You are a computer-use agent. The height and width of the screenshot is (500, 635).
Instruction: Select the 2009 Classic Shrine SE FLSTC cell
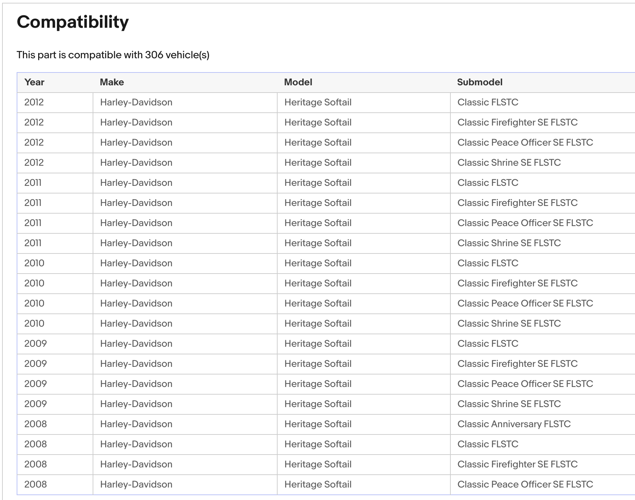pyautogui.click(x=509, y=404)
